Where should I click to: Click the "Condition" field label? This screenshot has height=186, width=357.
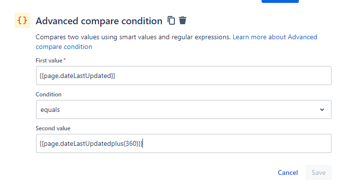[x=48, y=94]
